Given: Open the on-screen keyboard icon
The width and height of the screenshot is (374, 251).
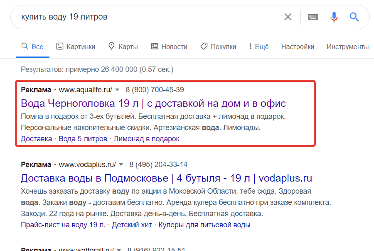Looking at the screenshot, I should 313,17.
